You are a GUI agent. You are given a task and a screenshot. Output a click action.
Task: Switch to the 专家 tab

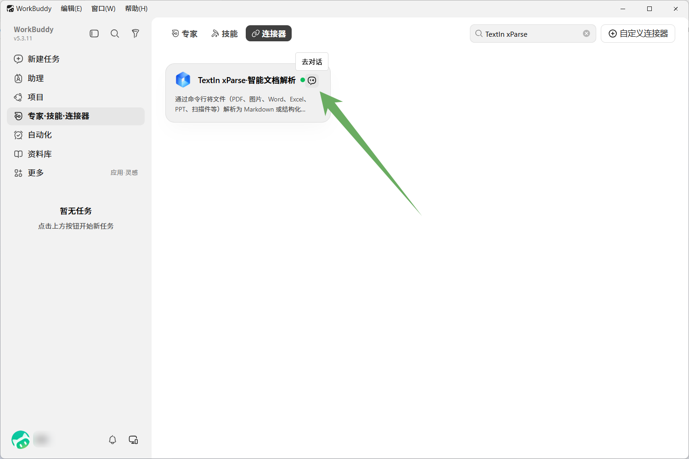tap(184, 34)
